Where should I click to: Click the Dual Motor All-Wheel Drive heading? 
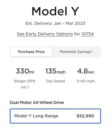pos(37,103)
